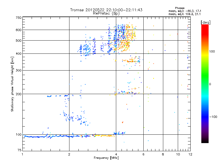
Task: Click the x-axis '2' tick label
Action: (x=69, y=154)
